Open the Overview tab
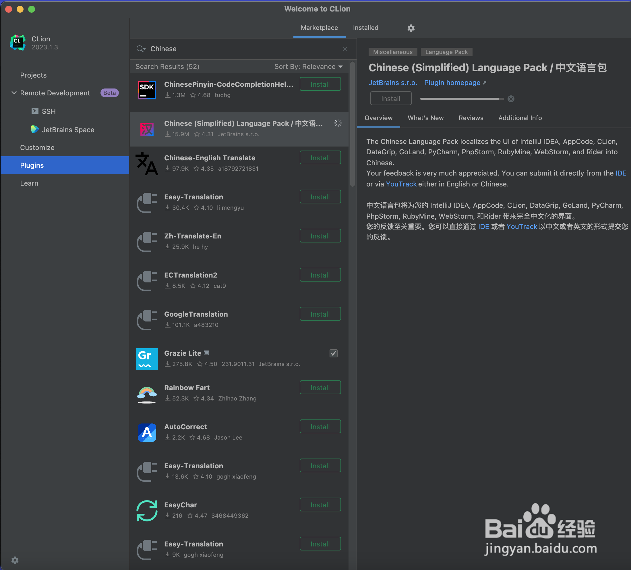This screenshot has height=570, width=631. (x=378, y=118)
